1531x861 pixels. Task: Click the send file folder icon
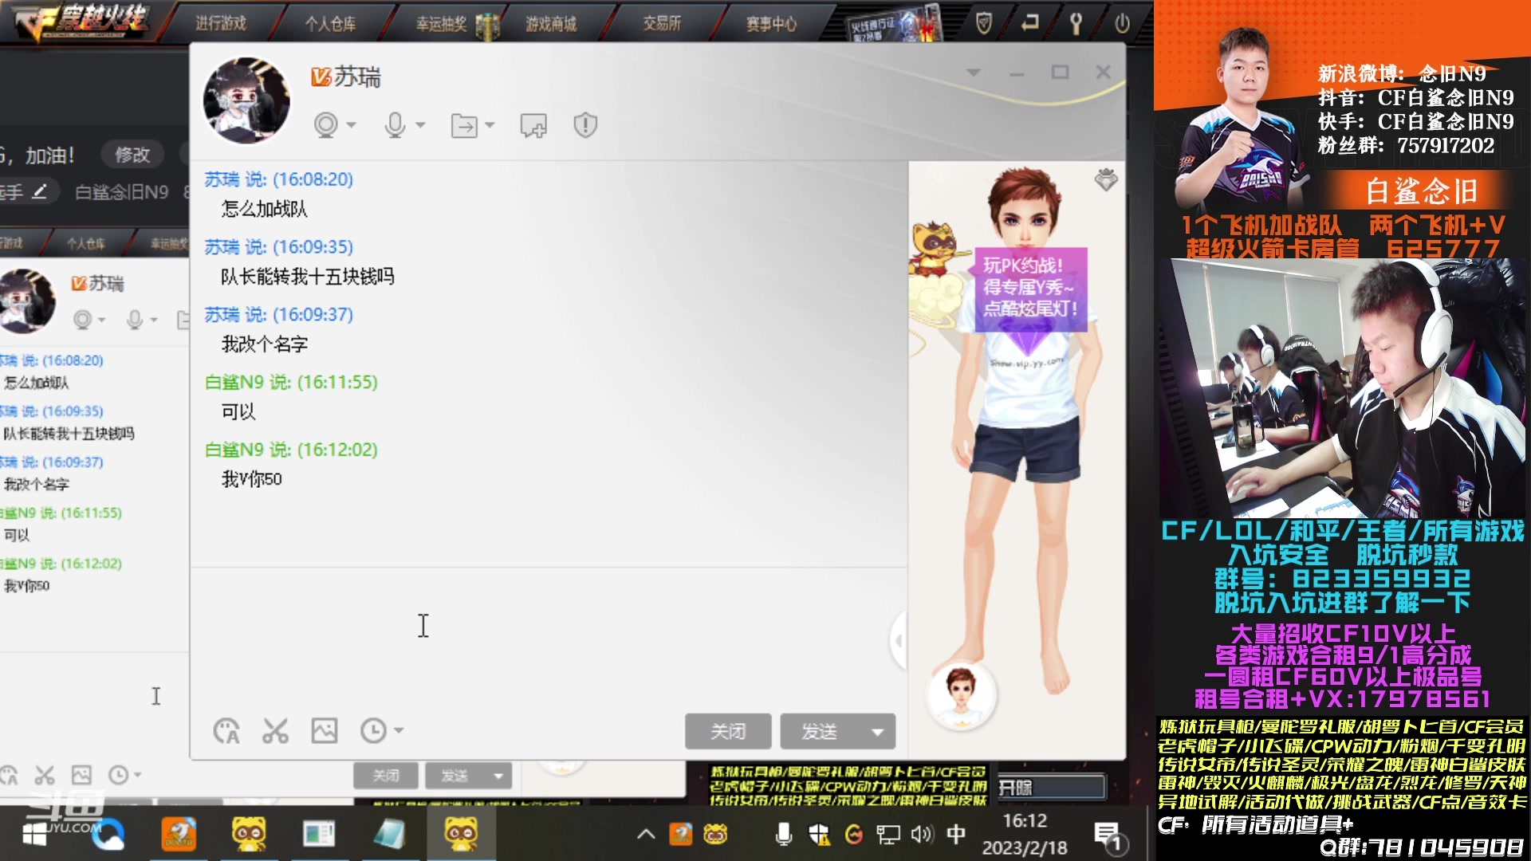tap(464, 125)
